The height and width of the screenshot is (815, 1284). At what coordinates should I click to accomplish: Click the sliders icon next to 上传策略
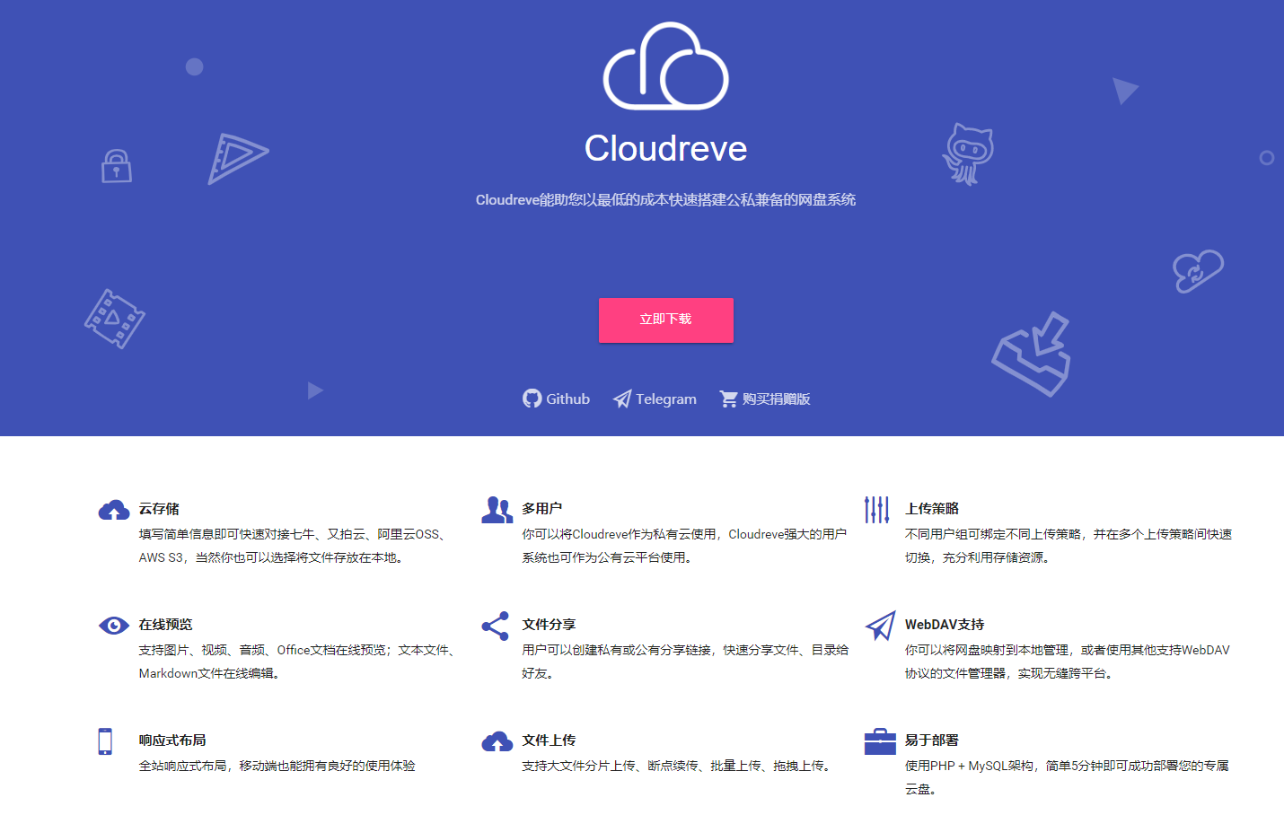[877, 509]
